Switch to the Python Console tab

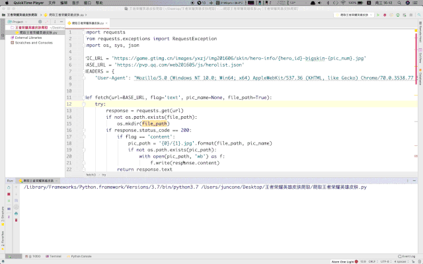tap(79, 256)
